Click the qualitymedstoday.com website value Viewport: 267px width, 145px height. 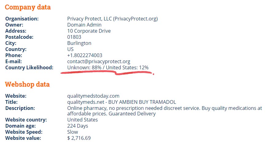[x=93, y=96]
